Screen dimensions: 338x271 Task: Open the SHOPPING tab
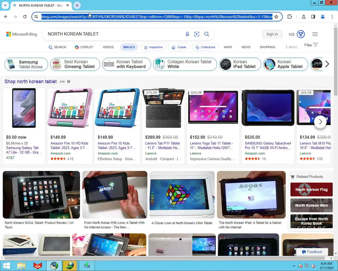267,47
